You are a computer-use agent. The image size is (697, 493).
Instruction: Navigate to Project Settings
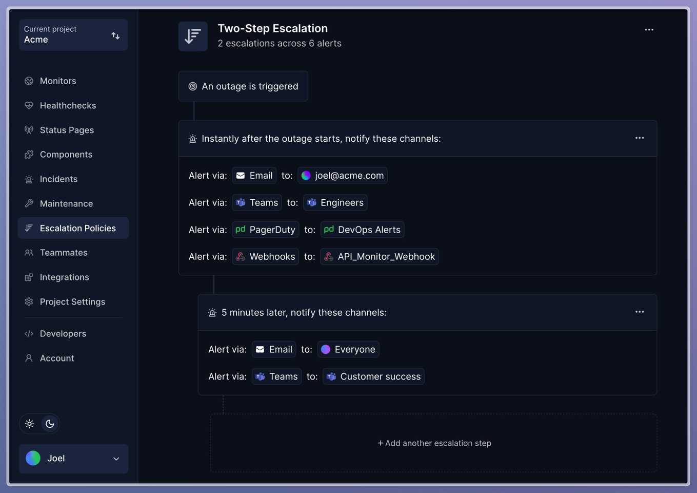point(73,302)
